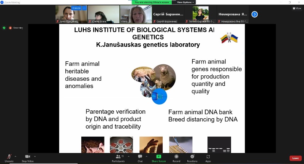Click the green encryption shield icon
This screenshot has width=304, height=164.
pyautogui.click(x=4, y=28)
